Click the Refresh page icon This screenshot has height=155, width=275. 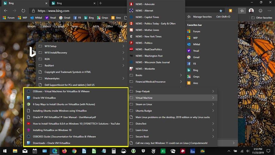(x=23, y=11)
